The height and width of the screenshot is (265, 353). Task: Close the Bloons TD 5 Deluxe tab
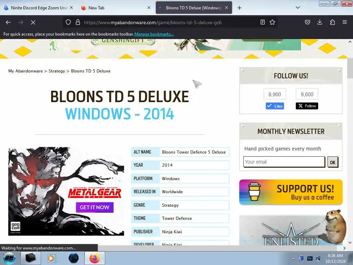click(x=226, y=8)
